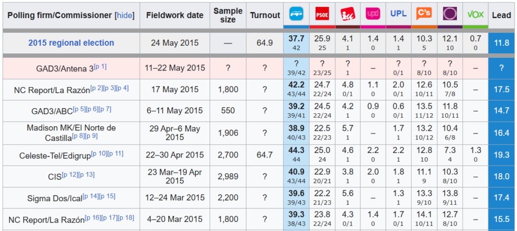Viewport: 517px width, 231px height.
Task: Hide the Polling firm/Commissioner column
Action: coord(125,16)
